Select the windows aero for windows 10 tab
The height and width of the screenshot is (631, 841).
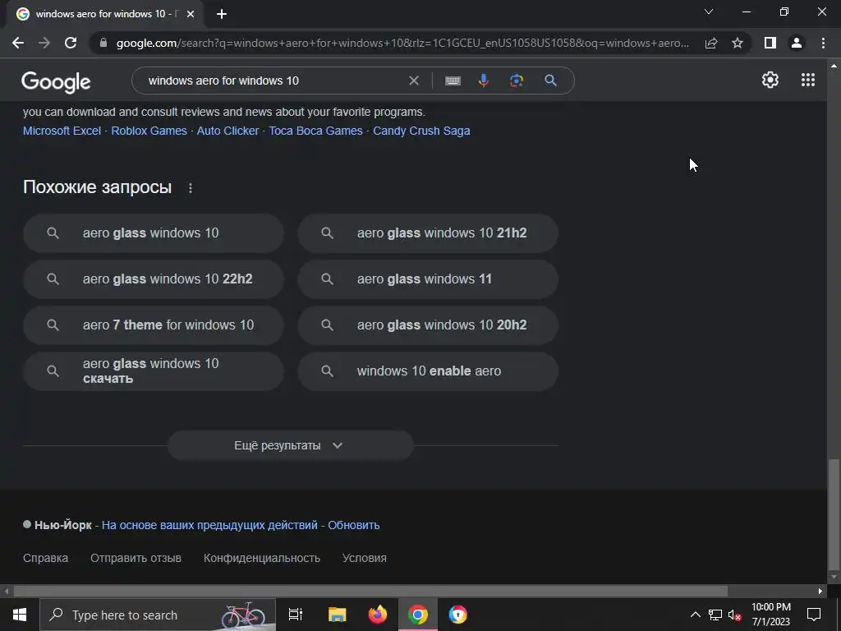104,14
